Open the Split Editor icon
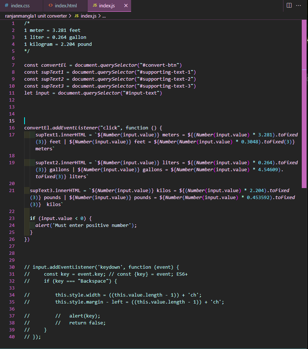This screenshot has height=349, width=308. [289, 5]
